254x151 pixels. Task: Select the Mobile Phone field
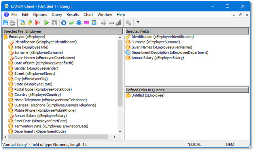(45, 110)
